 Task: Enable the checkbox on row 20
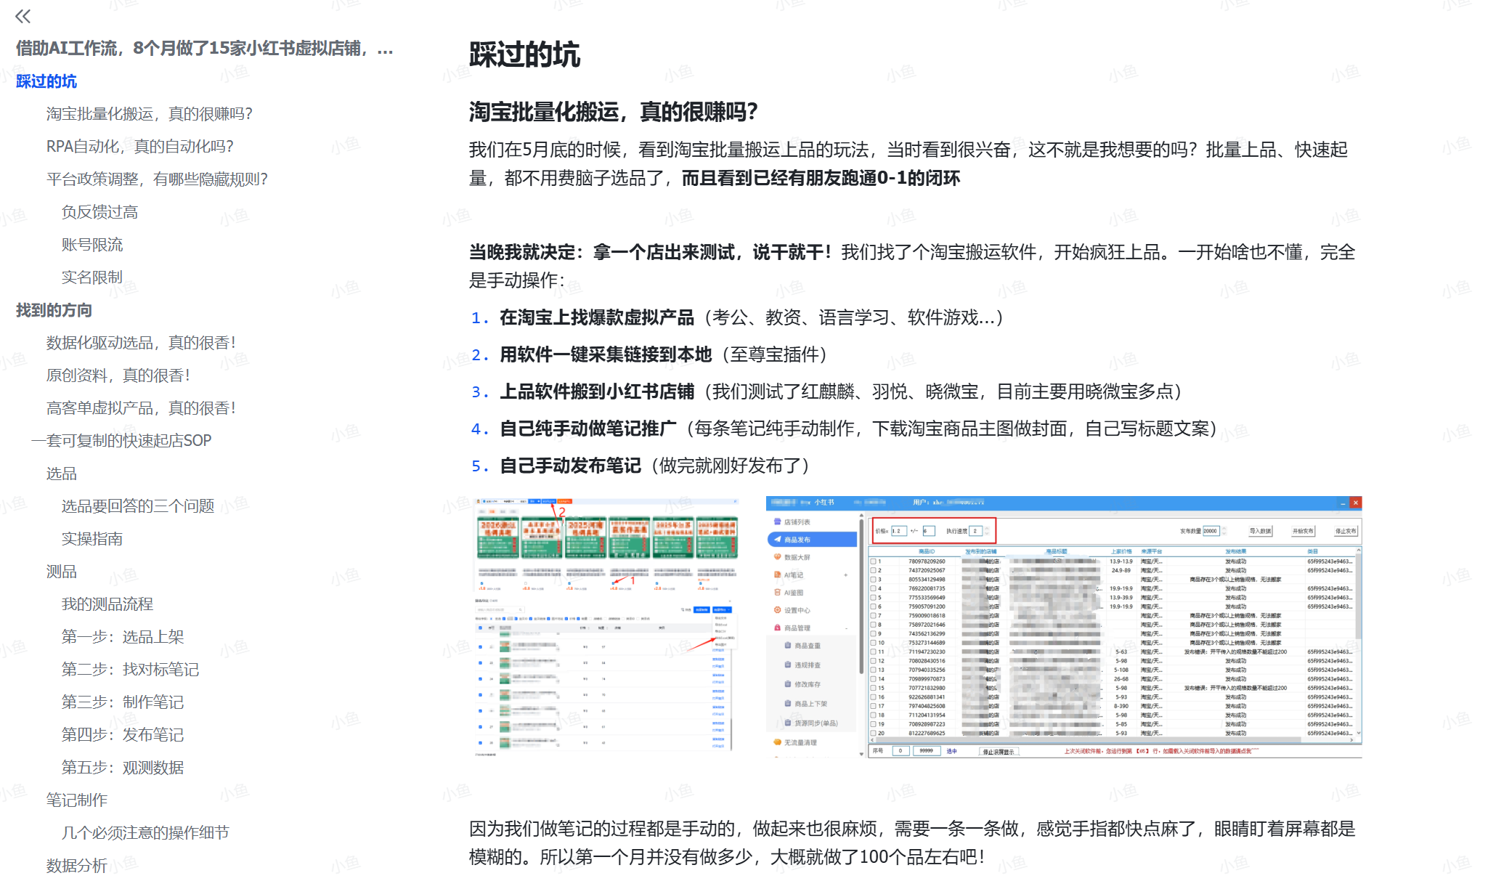pos(873,731)
